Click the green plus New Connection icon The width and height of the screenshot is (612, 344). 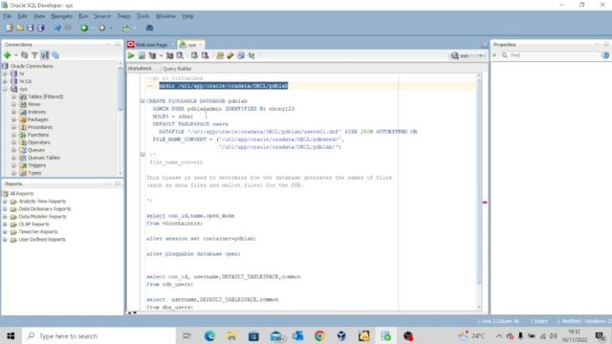click(x=7, y=55)
